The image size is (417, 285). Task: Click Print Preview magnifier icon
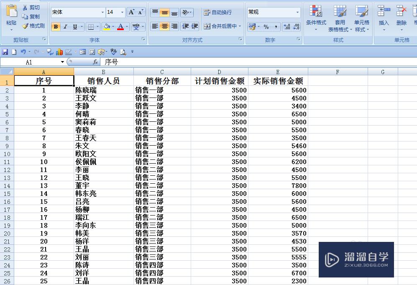[123, 52]
